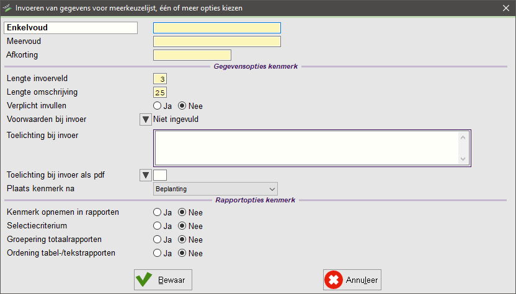Click the Meervoud input field
Viewport: 516px width, 294px height.
pyautogui.click(x=216, y=41)
